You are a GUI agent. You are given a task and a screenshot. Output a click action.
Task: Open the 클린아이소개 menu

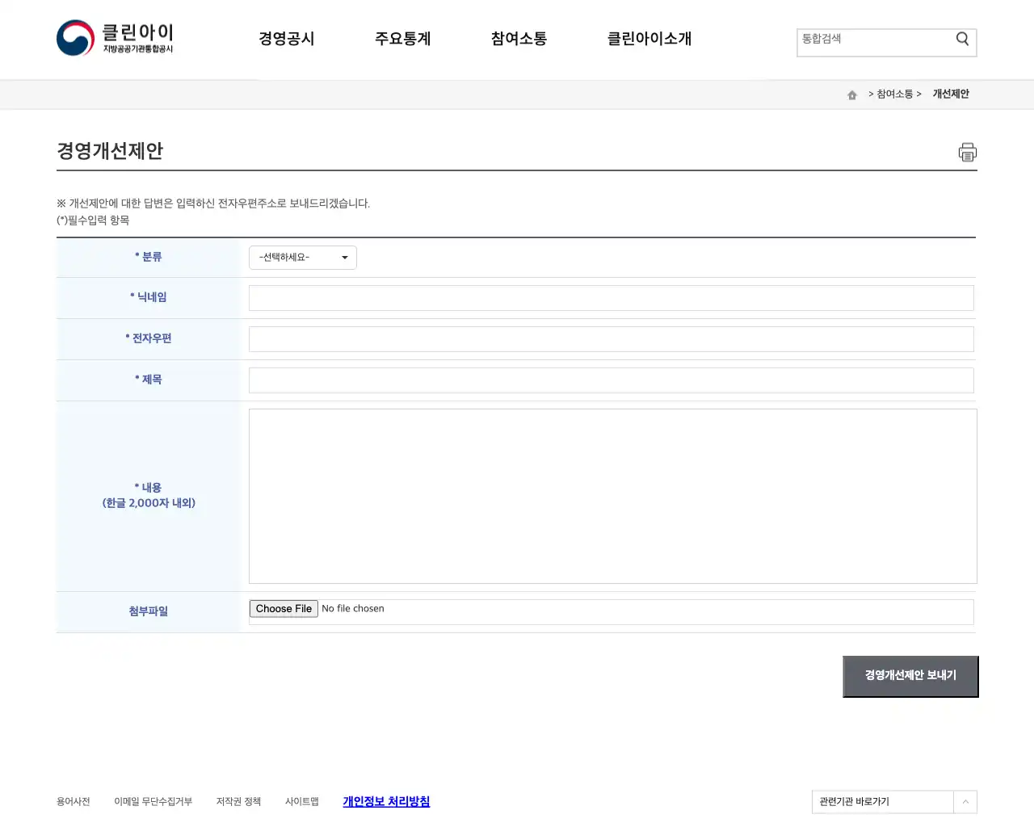click(649, 39)
